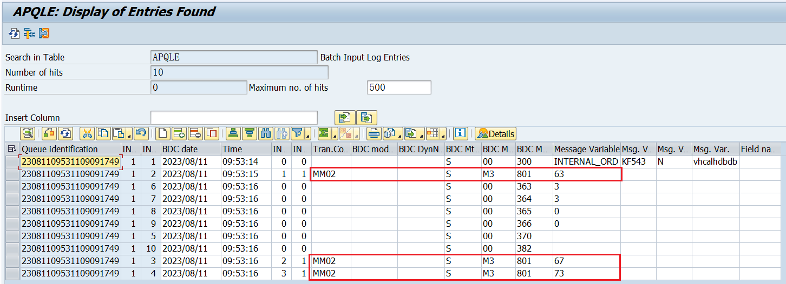The height and width of the screenshot is (284, 786).
Task: Click the blue Information icon
Action: point(461,133)
